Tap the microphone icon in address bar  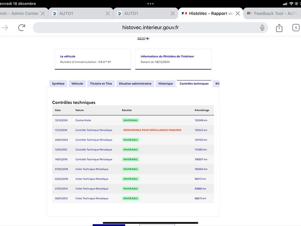(262, 27)
